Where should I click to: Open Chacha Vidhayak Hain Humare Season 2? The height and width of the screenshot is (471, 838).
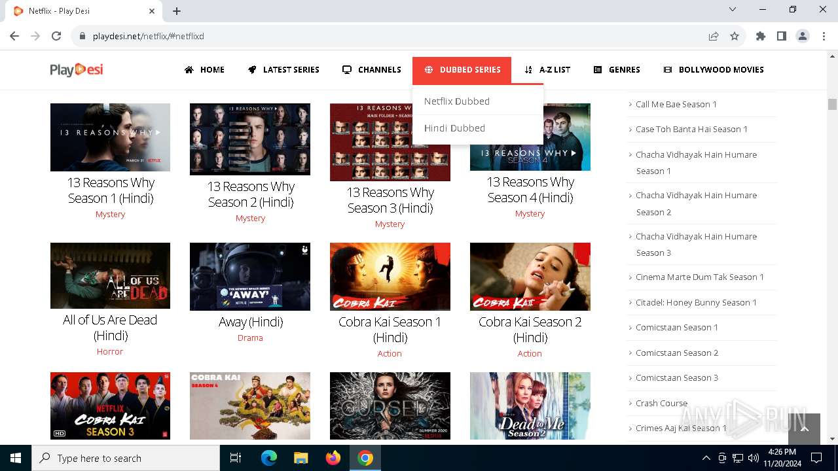coord(696,203)
